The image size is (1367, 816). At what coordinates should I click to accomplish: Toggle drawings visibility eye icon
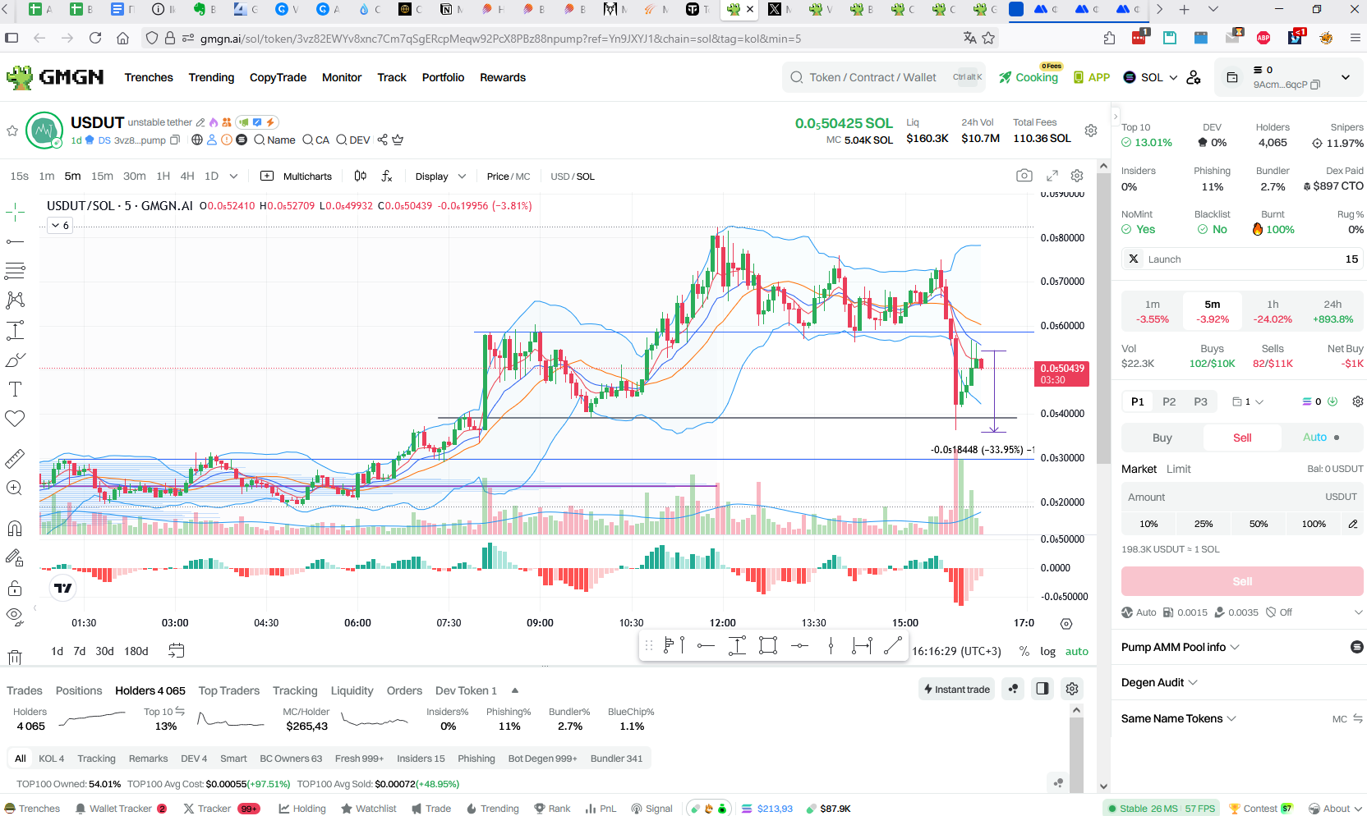click(x=15, y=616)
